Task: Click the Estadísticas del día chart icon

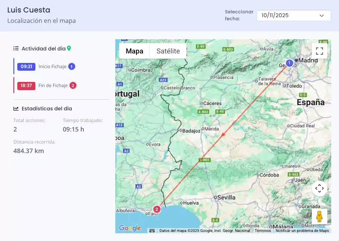Action: tap(16, 109)
